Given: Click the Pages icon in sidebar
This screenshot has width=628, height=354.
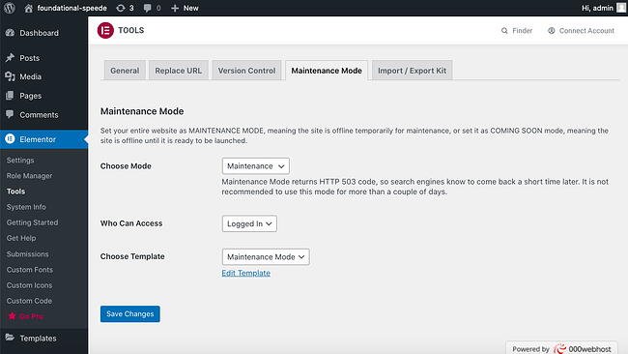Looking at the screenshot, I should coord(10,96).
